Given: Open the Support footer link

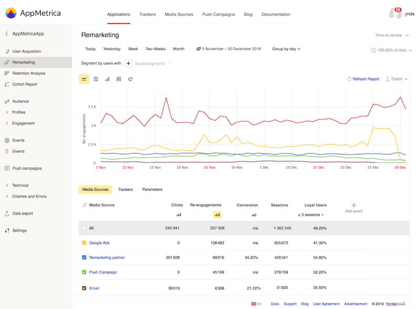Looking at the screenshot, I should pyautogui.click(x=290, y=304).
